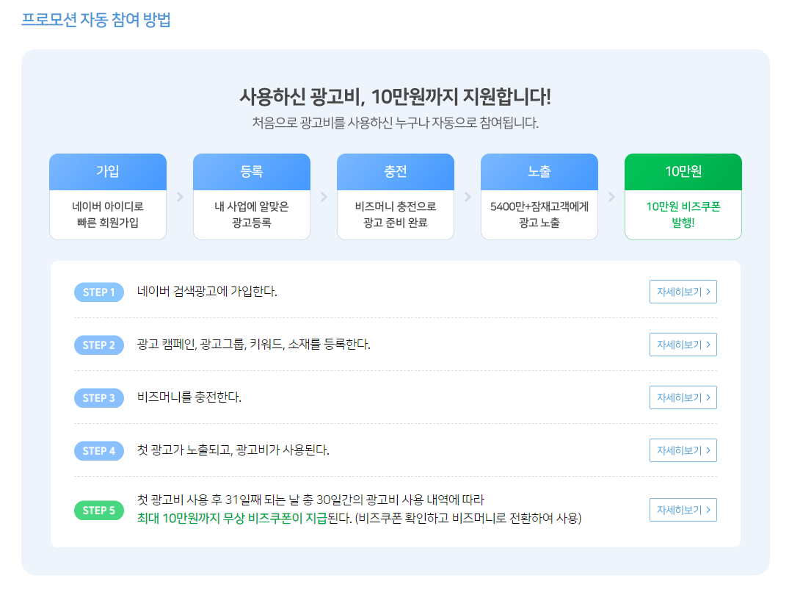Viewport: 789px width, 598px height.
Task: Click the subtitle 처음으로 광고비를 사용하신 누구나 자동으로 참여됩니다.
Action: 396,123
